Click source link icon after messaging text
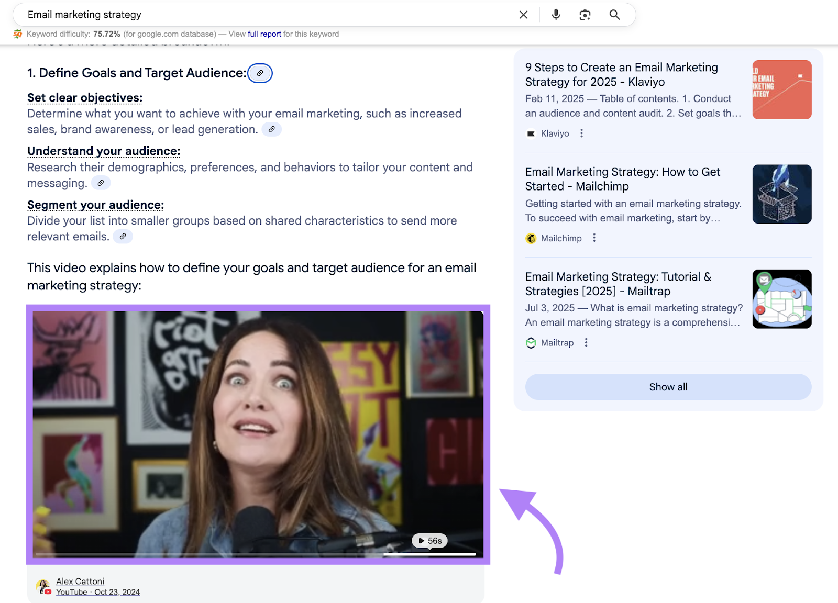This screenshot has height=603, width=838. point(101,183)
